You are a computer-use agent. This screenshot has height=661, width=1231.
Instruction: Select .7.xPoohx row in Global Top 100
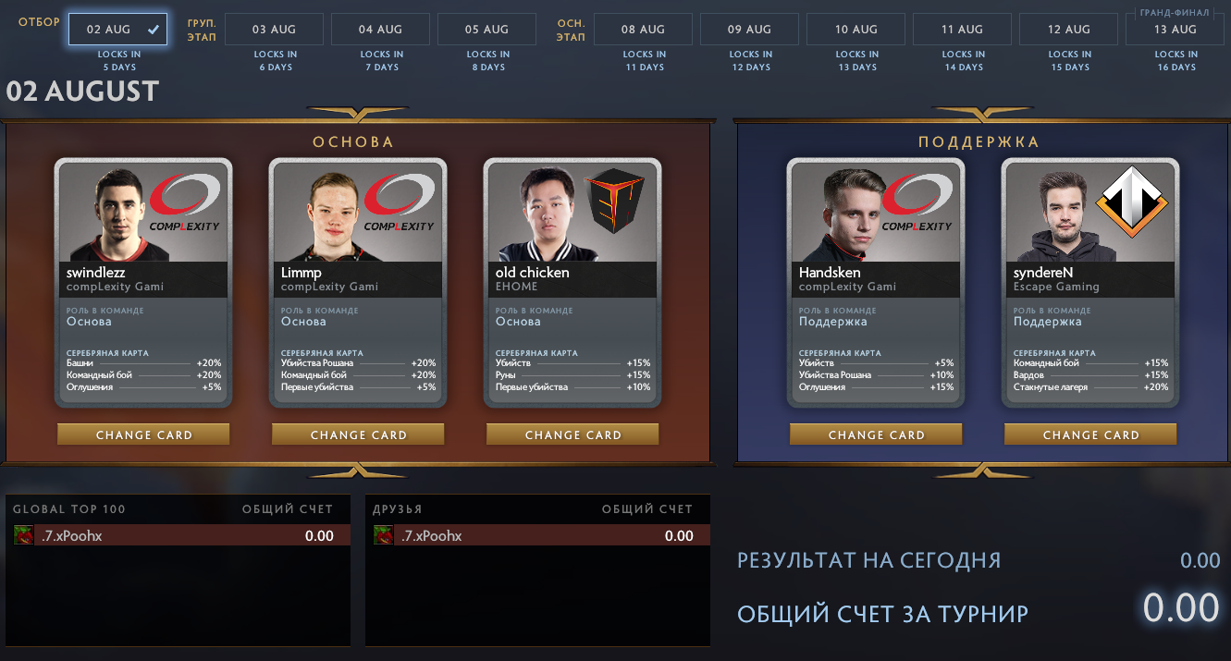click(x=178, y=535)
